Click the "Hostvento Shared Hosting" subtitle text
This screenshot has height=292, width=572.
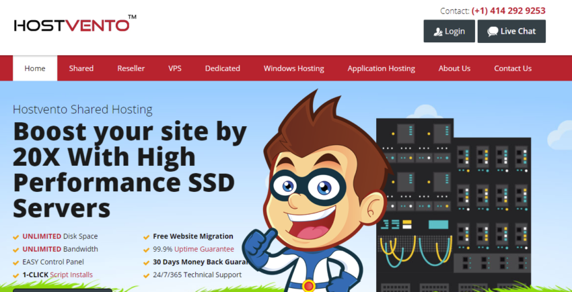pyautogui.click(x=83, y=109)
